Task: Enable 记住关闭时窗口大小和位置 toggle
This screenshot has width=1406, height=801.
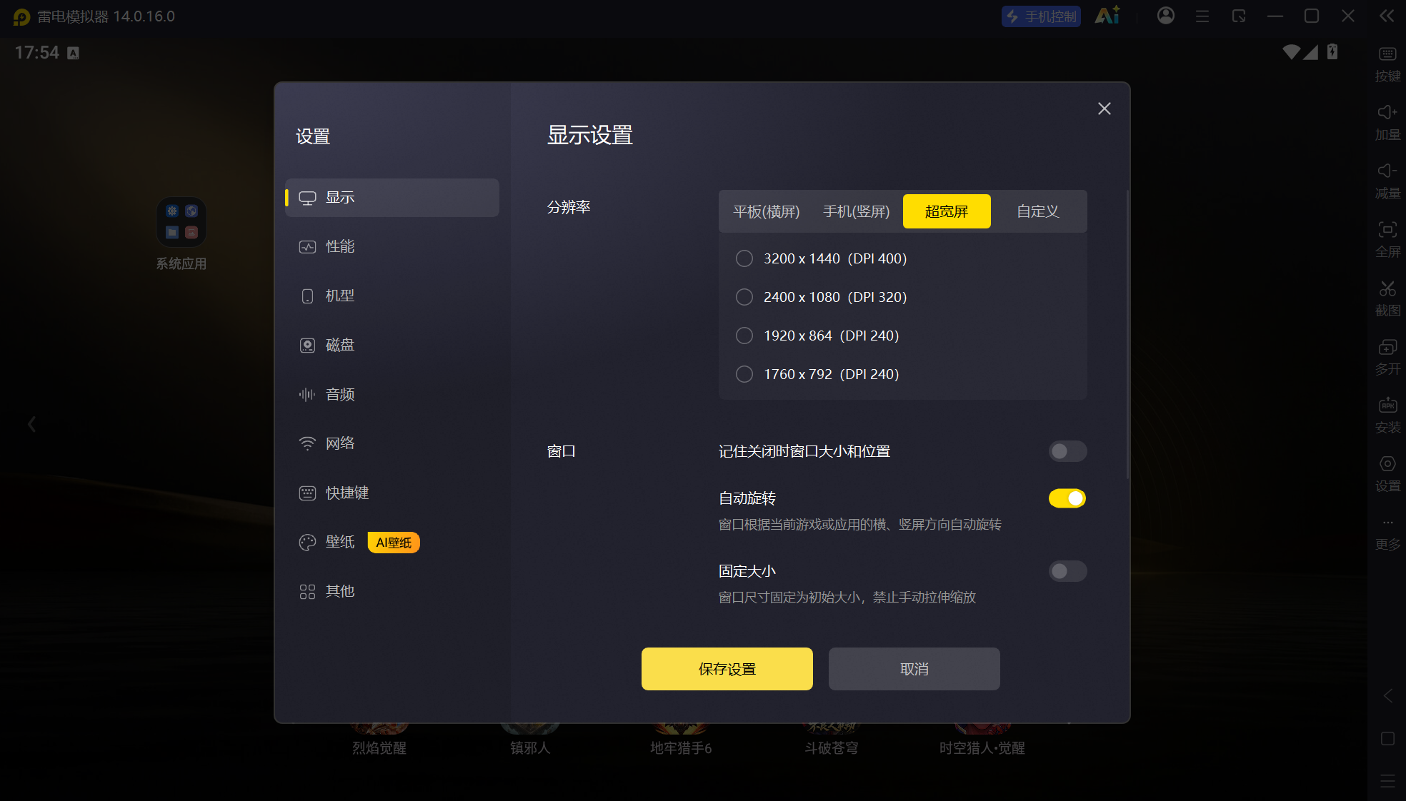Action: click(x=1067, y=451)
